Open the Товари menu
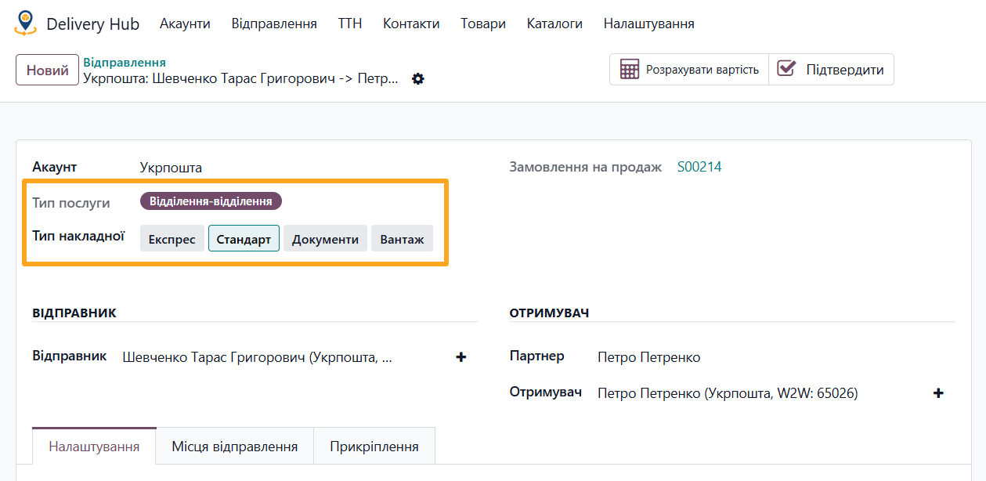986x481 pixels. (x=483, y=24)
